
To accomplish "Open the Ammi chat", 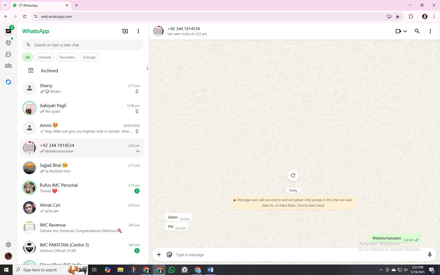I will pos(82,128).
